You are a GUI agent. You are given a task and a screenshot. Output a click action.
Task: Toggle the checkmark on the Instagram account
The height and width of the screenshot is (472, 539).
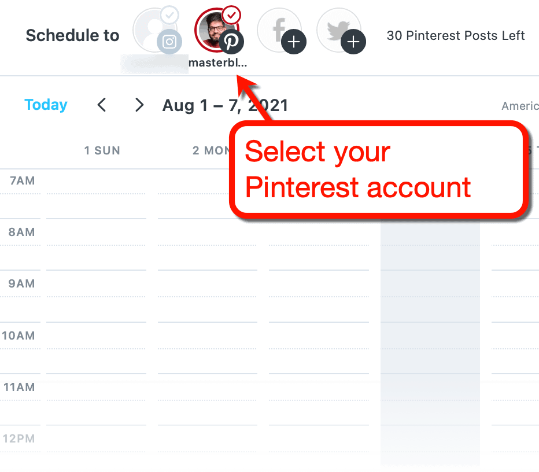pos(168,16)
